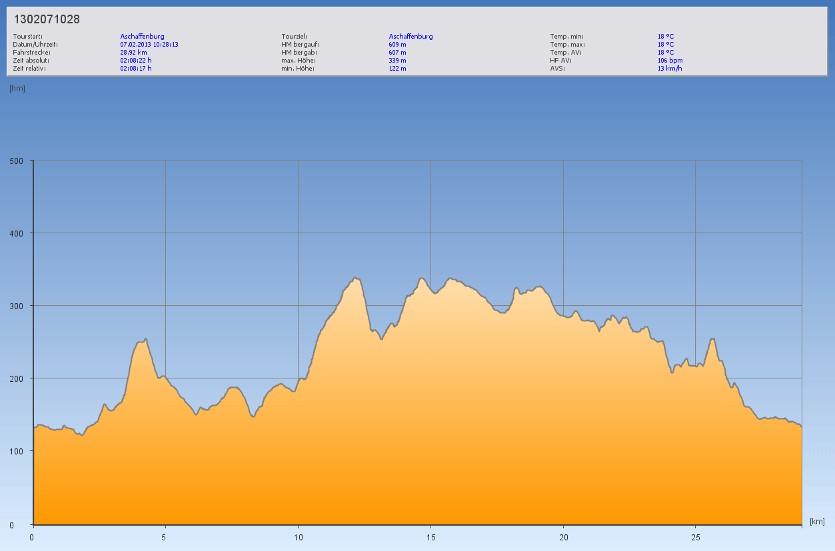Select the max. Höhe value 339 m

click(x=397, y=60)
